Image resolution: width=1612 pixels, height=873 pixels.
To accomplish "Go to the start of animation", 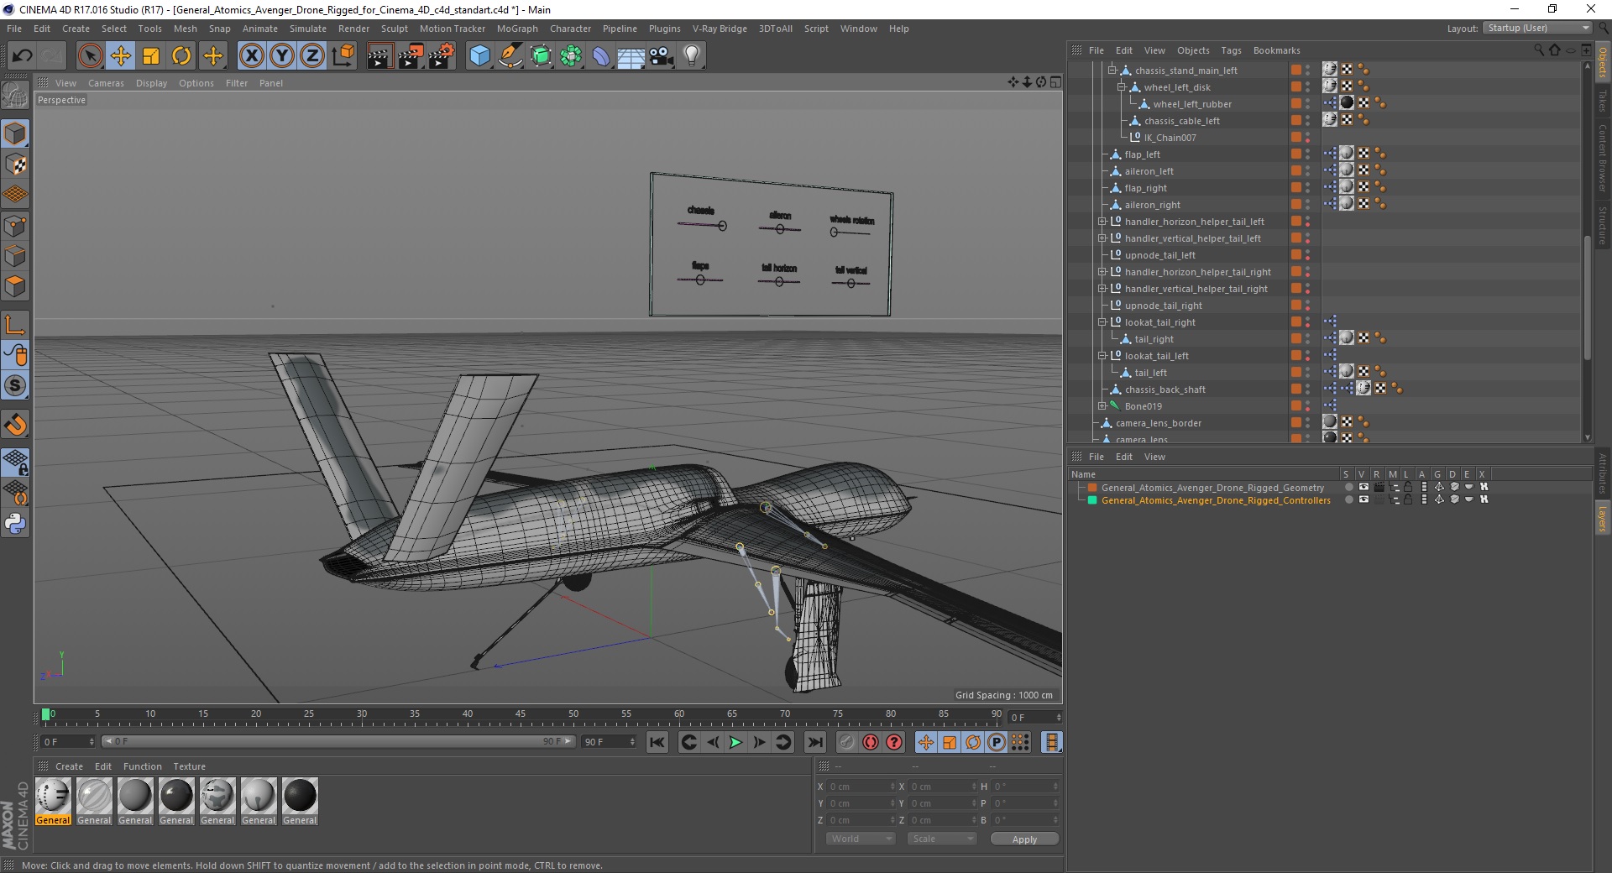I will (x=657, y=742).
